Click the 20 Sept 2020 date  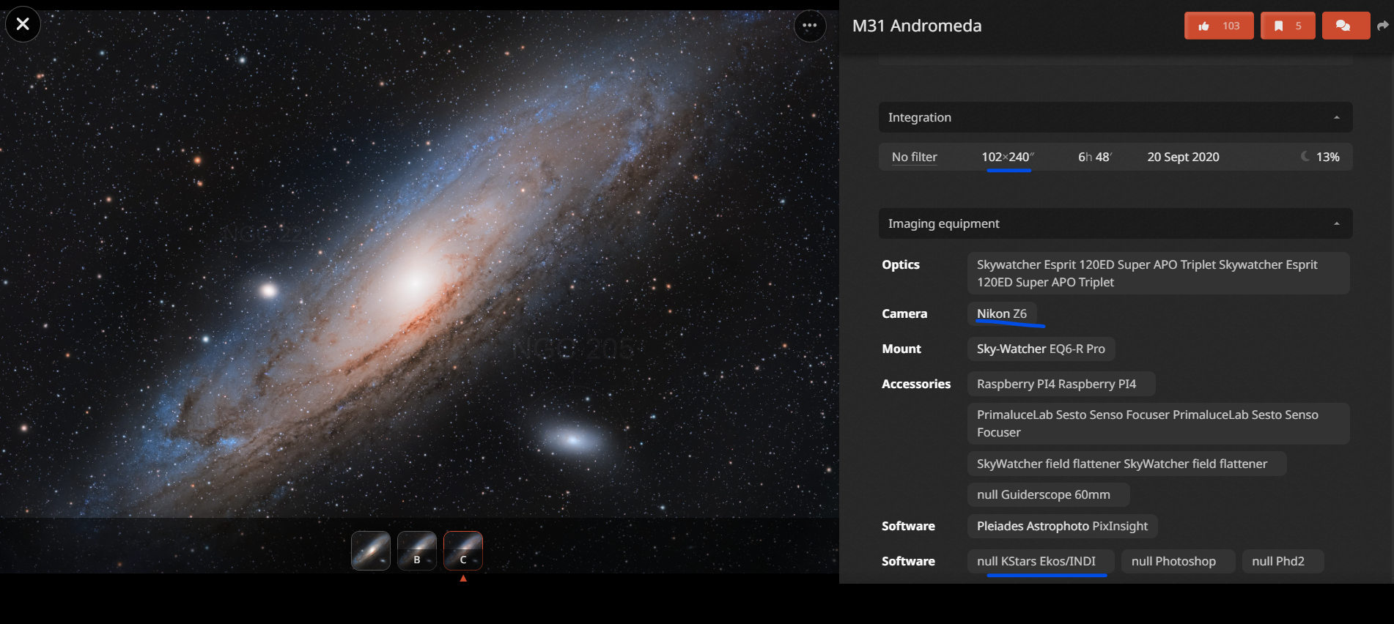tap(1183, 157)
